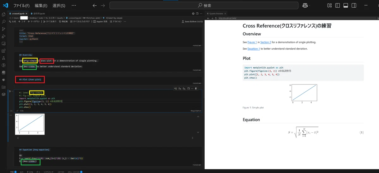Image resolution: width=379 pixels, height=173 pixels.
Task: Split the cell using cell toolbar icon
Action: tap(188, 89)
